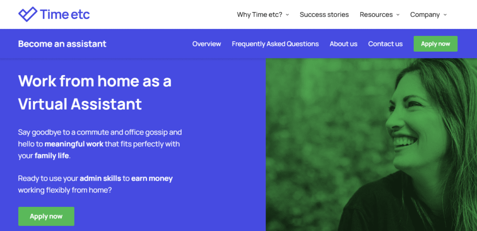The image size is (477, 231).
Task: Click the Time etc wordmark text
Action: pos(65,14)
